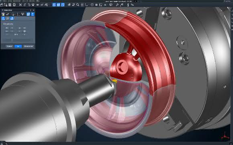Click the filter funnel icon in Simulation panel
This screenshot has height=145, width=233.
click(23, 14)
